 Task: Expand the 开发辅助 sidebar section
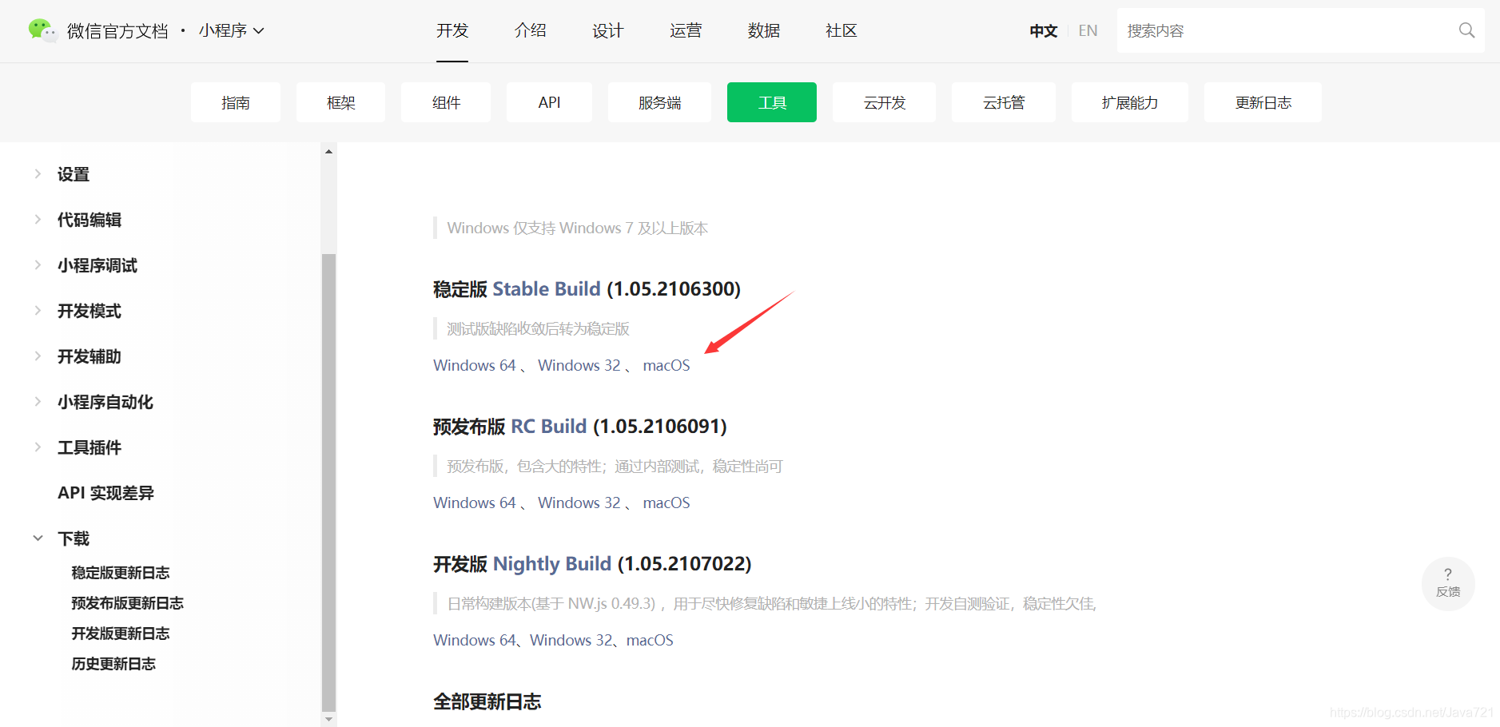click(38, 356)
